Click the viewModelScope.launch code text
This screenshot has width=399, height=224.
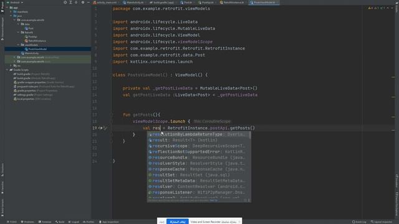tap(159, 121)
